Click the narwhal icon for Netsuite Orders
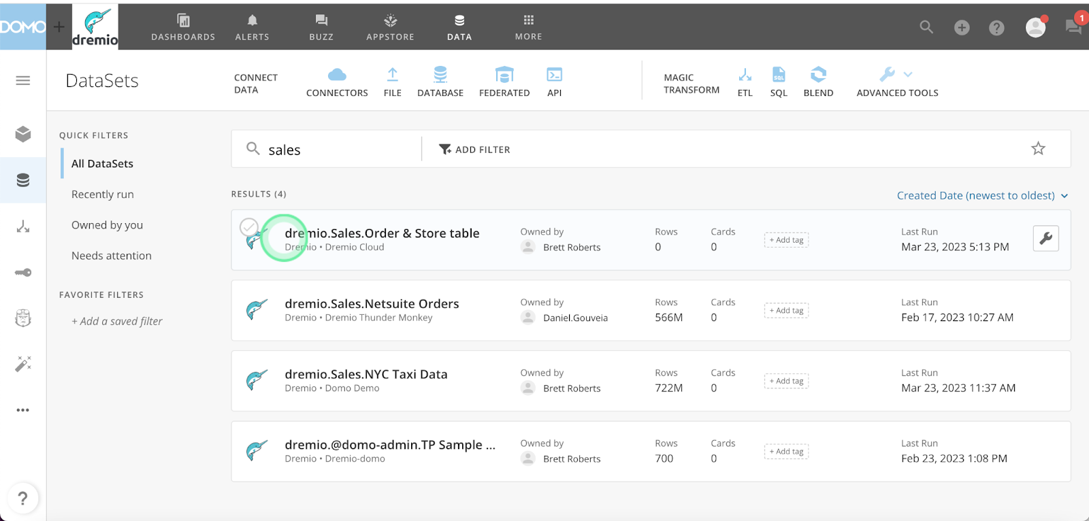The width and height of the screenshot is (1089, 521). 257,310
